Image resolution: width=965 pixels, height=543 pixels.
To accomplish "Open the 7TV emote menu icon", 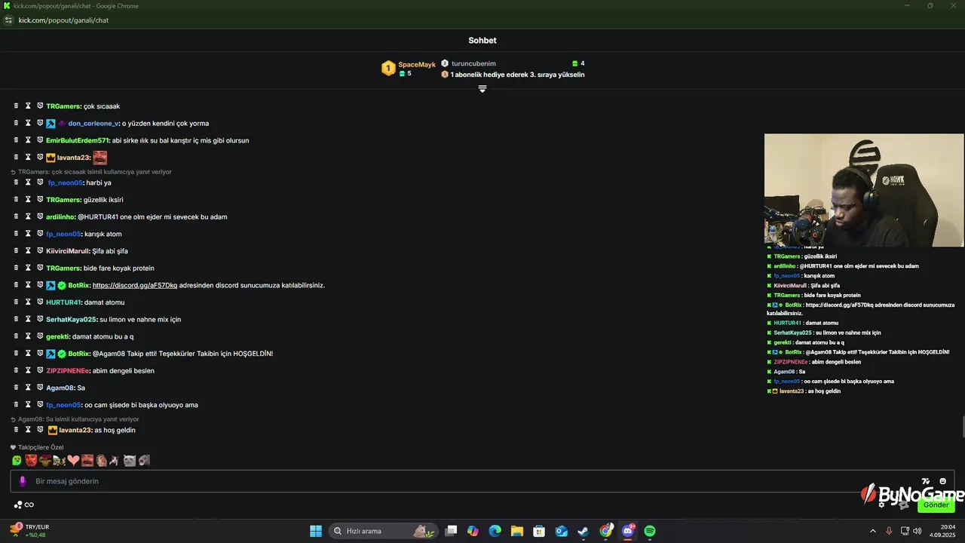I will tap(926, 481).
